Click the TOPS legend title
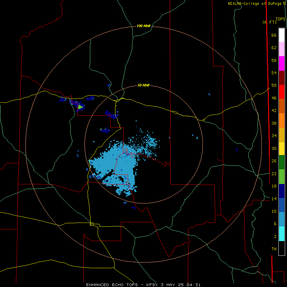 point(280,19)
